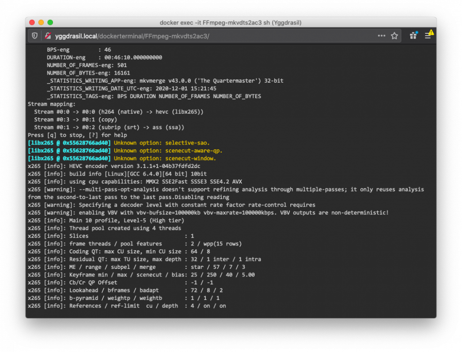This screenshot has width=462, height=352.
Task: Close the window with the red button
Action: (32, 23)
